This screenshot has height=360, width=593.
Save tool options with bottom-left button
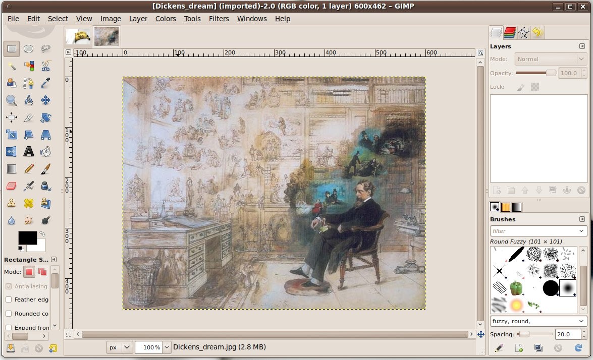pos(11,348)
